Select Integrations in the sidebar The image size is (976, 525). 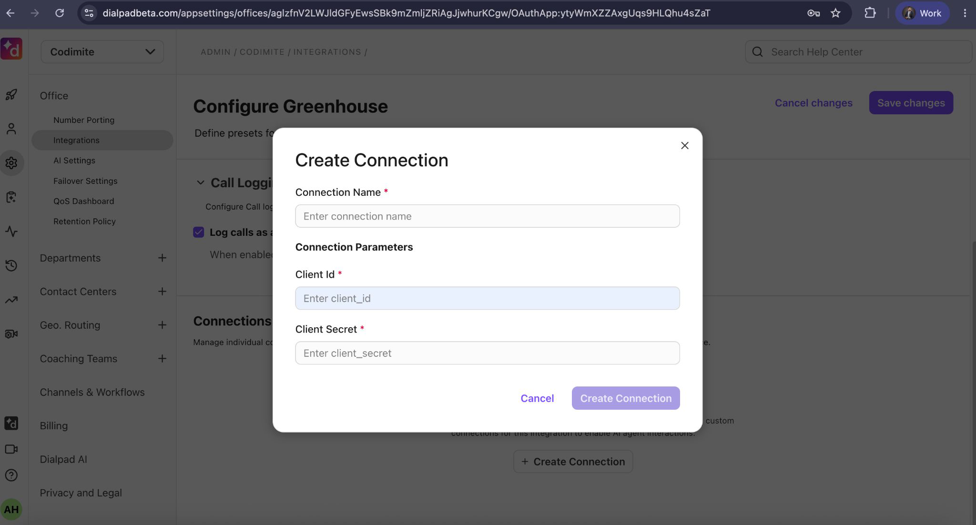coord(102,140)
